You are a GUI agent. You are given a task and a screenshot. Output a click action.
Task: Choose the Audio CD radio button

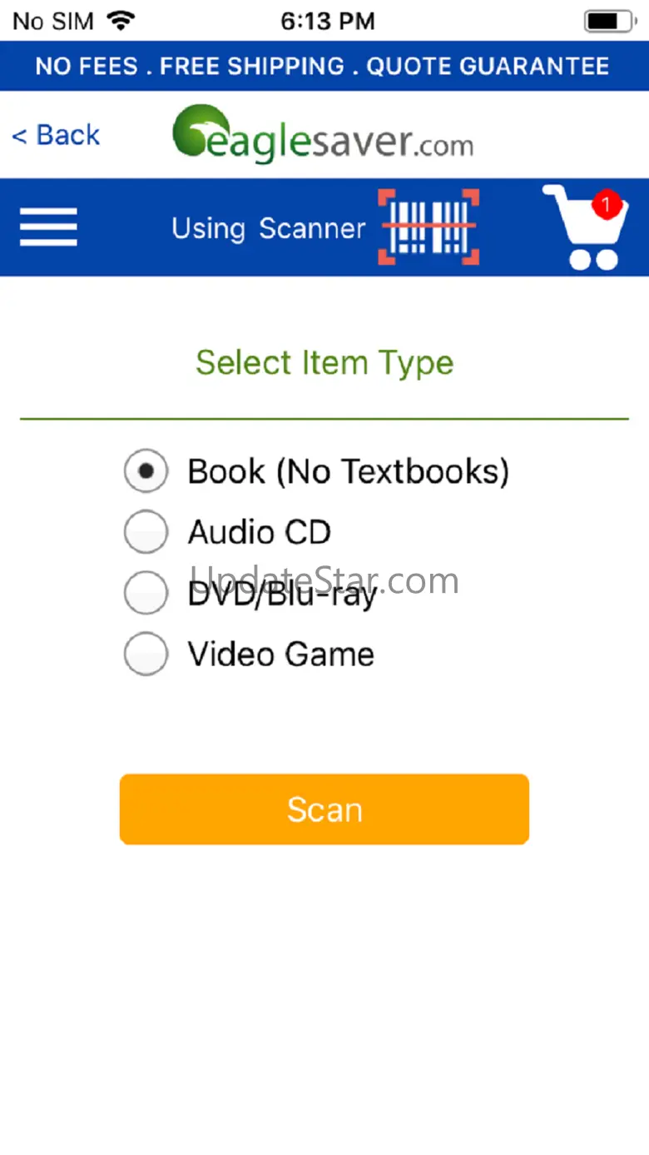[146, 532]
